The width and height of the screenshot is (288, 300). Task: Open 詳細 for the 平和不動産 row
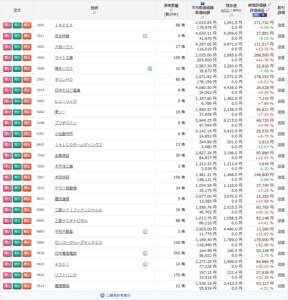point(281,231)
